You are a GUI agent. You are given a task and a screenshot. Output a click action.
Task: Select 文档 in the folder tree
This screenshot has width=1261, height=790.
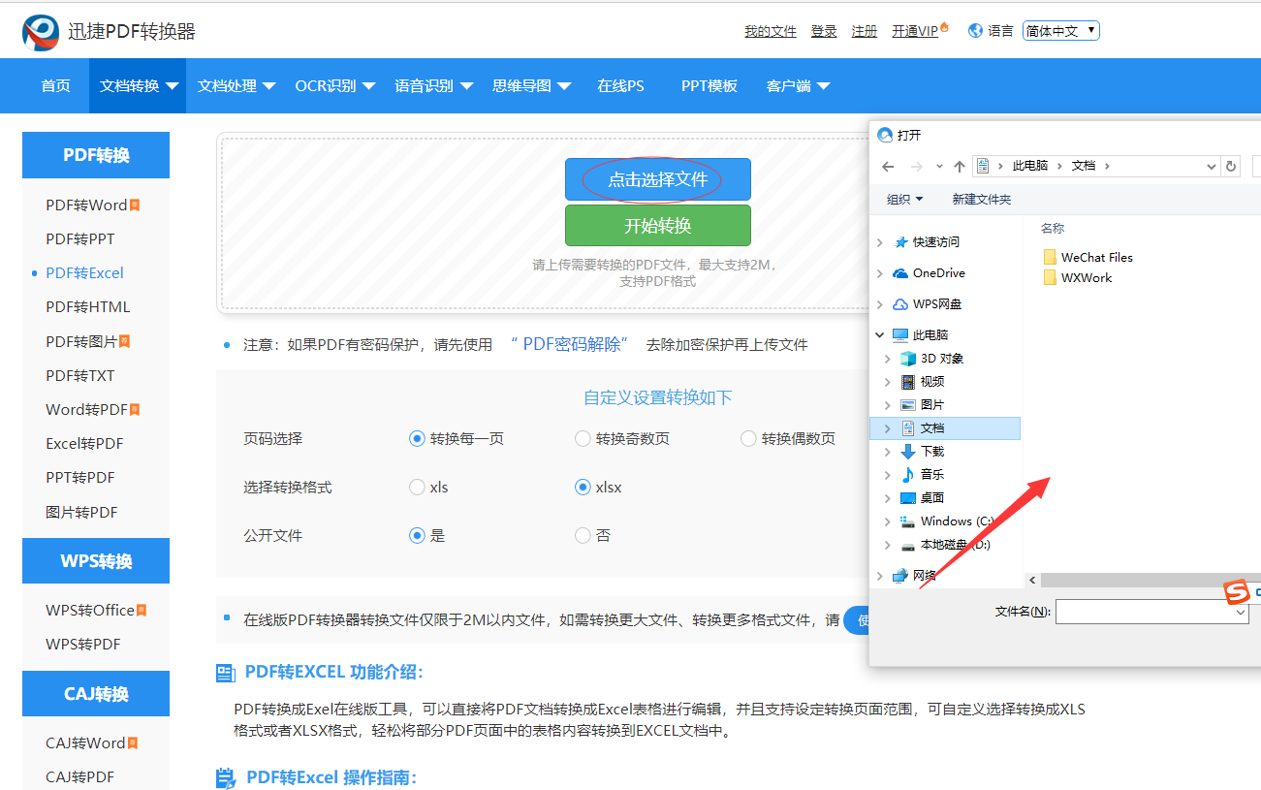pyautogui.click(x=945, y=427)
